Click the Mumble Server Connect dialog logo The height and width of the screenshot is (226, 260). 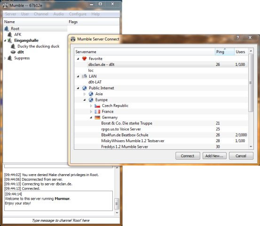[x=73, y=39]
